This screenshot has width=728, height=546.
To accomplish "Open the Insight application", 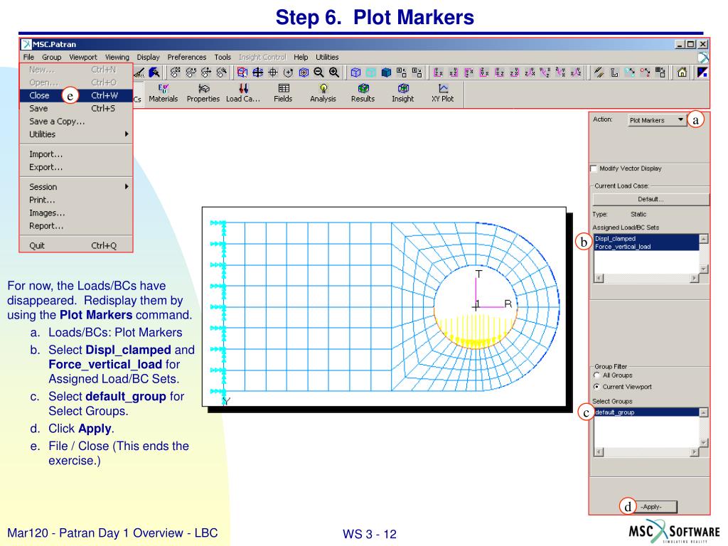I will pyautogui.click(x=402, y=93).
